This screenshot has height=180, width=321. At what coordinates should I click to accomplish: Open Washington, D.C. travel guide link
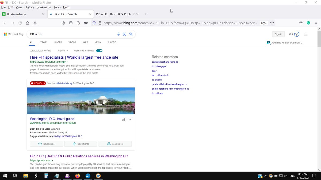[x=52, y=119]
